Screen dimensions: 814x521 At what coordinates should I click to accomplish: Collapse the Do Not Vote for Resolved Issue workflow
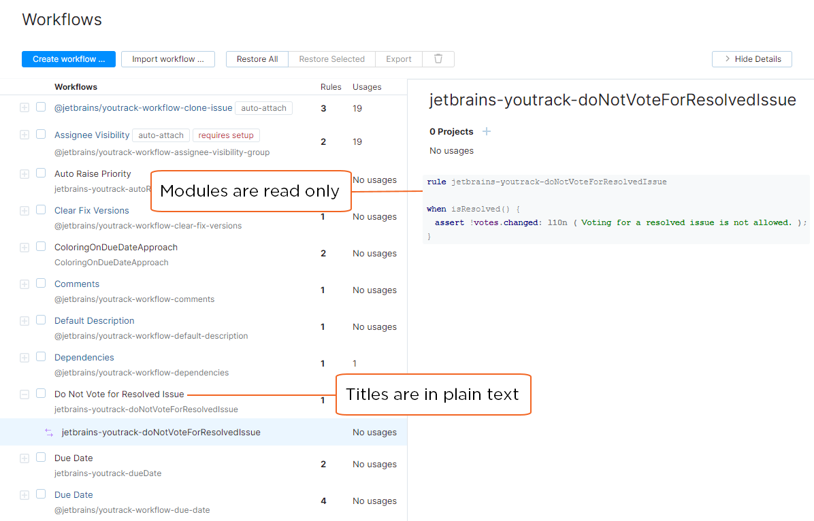tap(25, 394)
